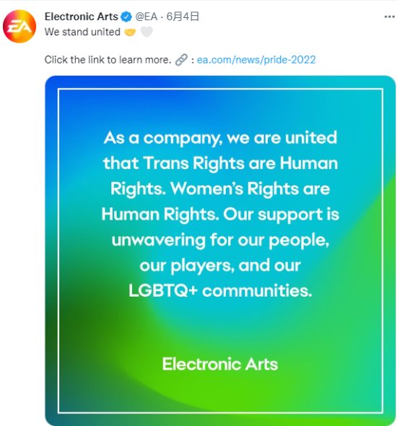Open the tweet via the 6月4日 timestamp
This screenshot has width=397, height=426.
[183, 17]
